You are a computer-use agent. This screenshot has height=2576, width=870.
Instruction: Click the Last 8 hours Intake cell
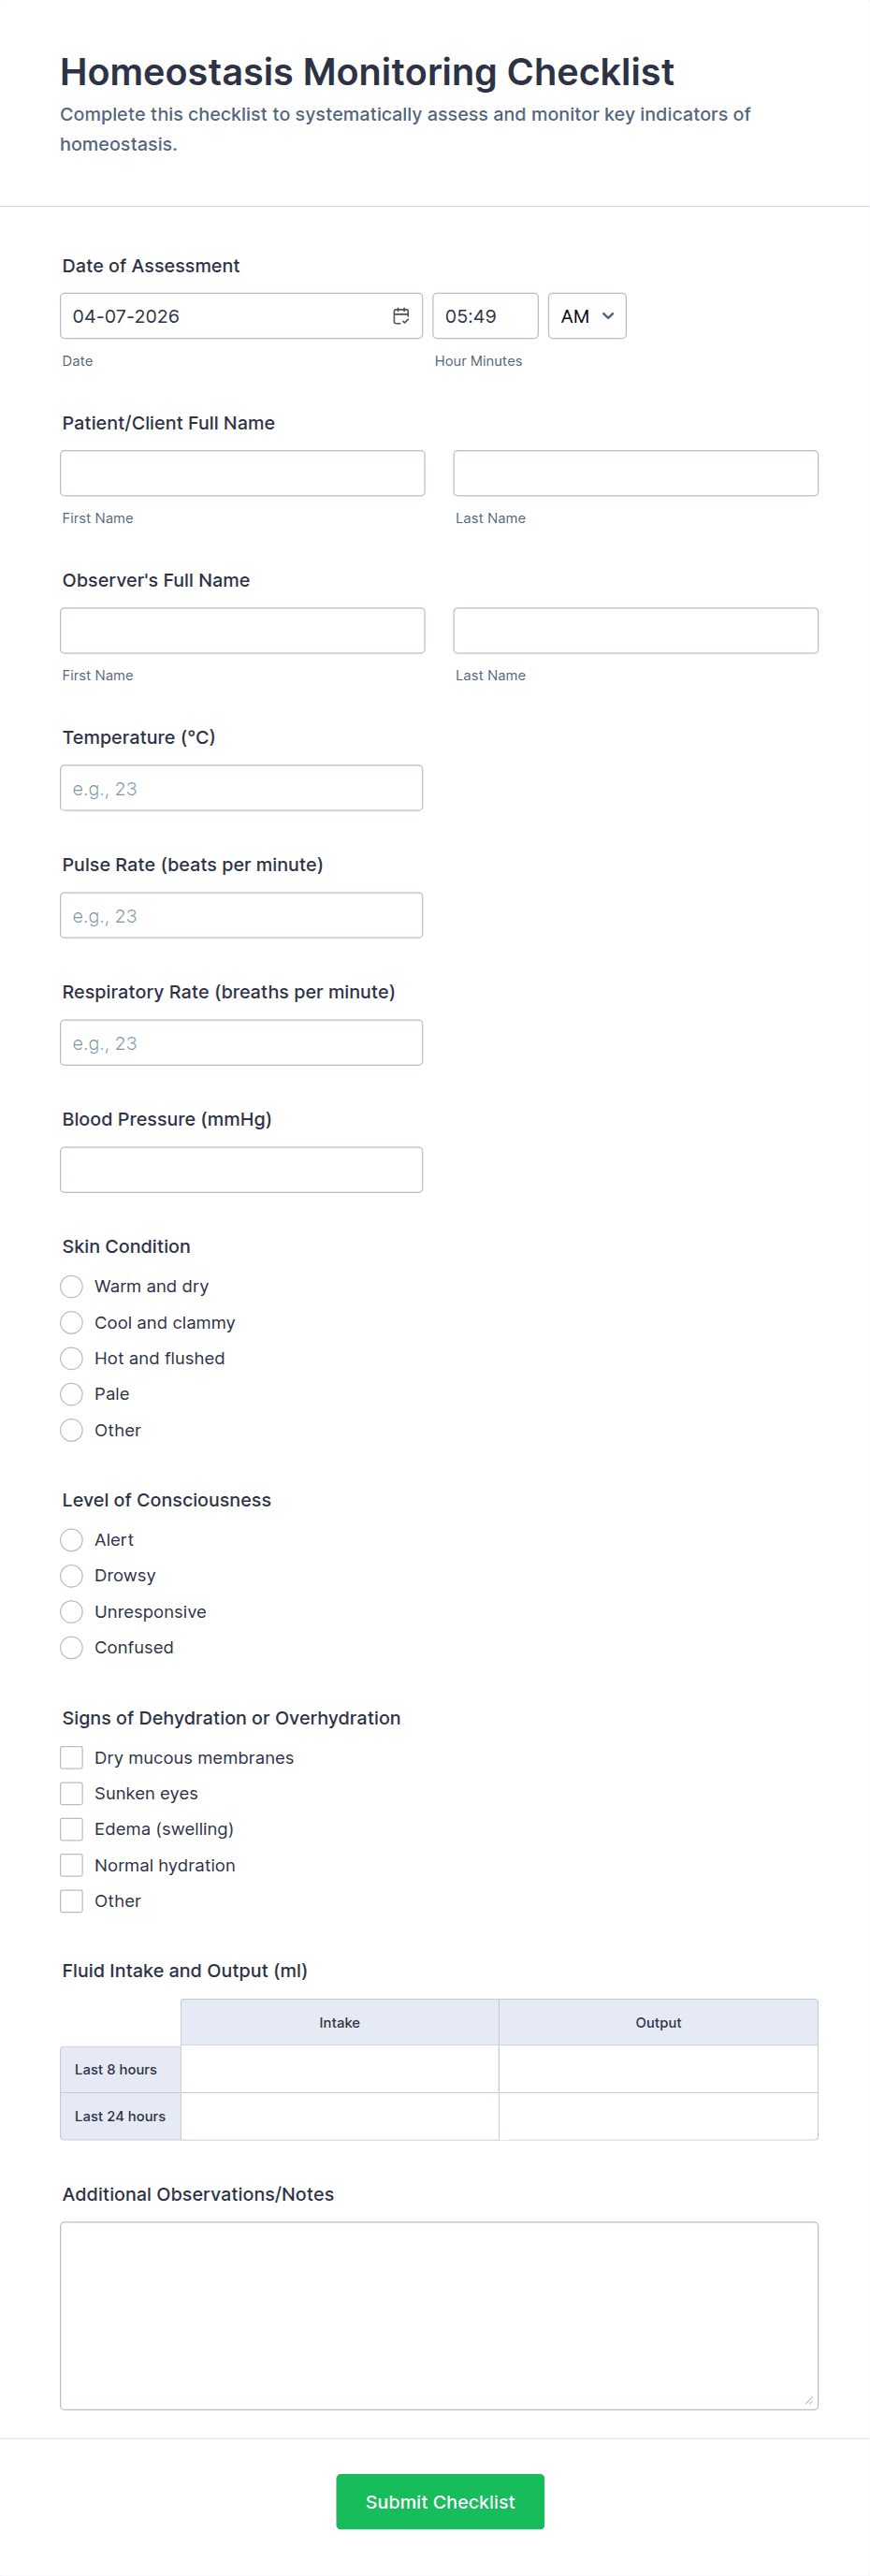click(x=339, y=2069)
